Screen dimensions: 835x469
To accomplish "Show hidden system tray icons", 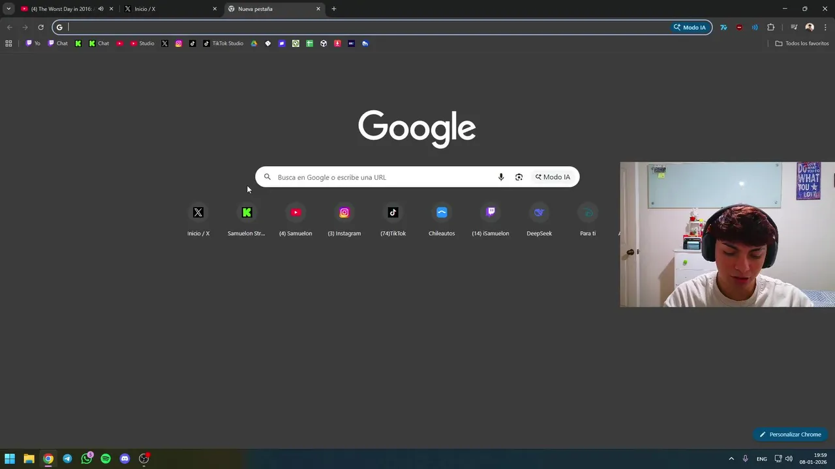I will (x=731, y=459).
